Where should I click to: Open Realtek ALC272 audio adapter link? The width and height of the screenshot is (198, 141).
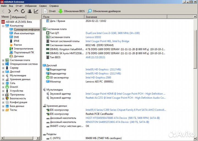125,98
